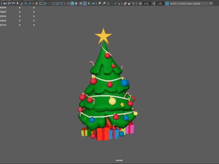This screenshot has width=219, height=164.
Task: Select the pink gift box
Action: [x=130, y=128]
